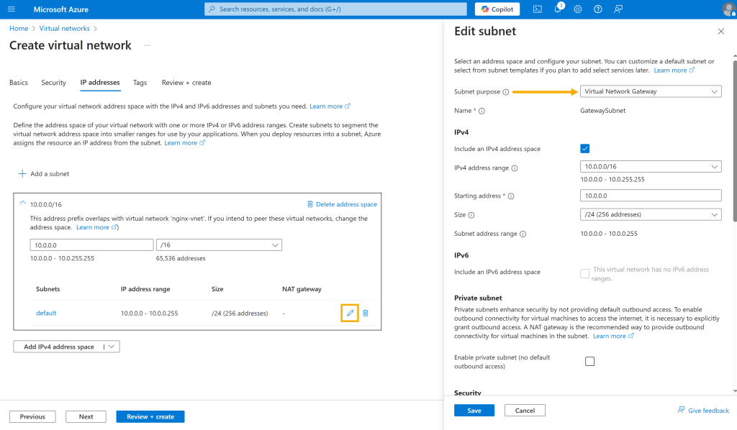Uncheck Include an IPv4 address space
Image resolution: width=737 pixels, height=430 pixels.
tap(584, 149)
